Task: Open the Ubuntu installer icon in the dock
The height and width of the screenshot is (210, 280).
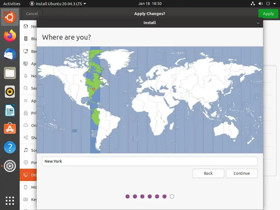Action: tap(10, 17)
